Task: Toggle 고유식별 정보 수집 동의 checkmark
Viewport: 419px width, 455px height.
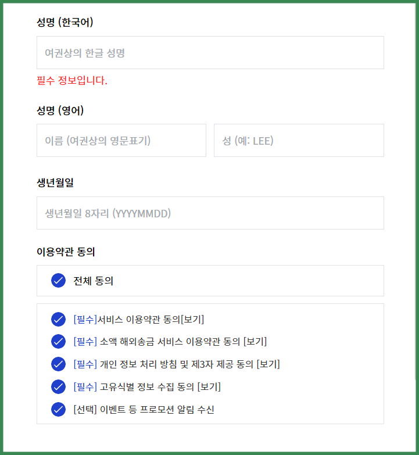Action: (x=58, y=386)
